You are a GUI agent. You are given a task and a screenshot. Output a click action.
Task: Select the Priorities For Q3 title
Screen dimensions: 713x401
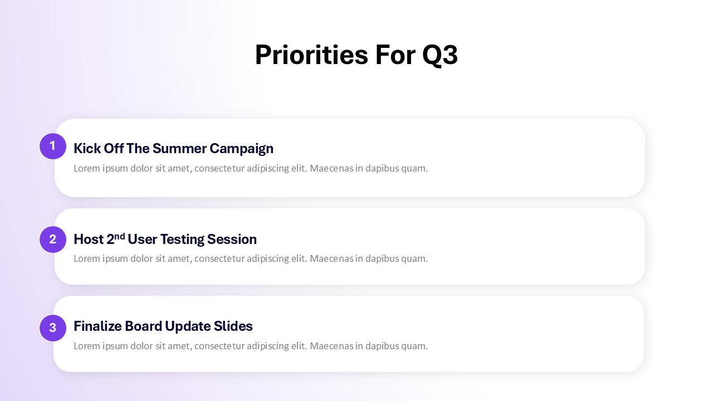(356, 55)
